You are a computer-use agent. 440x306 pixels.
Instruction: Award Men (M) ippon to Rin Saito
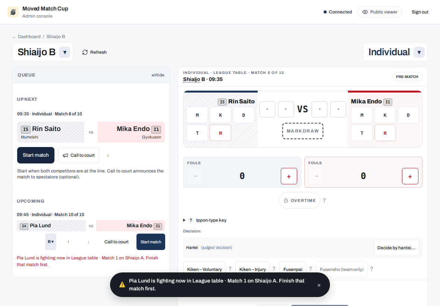click(197, 115)
